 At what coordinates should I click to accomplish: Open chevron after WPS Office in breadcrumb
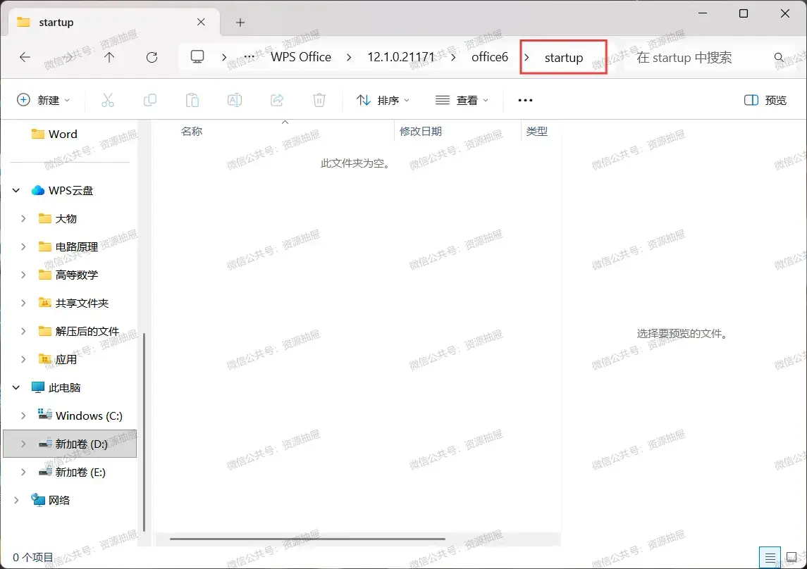349,57
